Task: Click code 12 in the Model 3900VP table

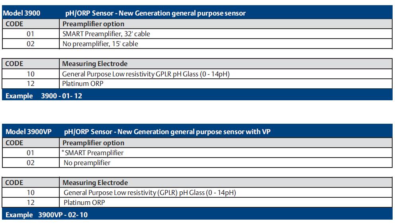Action: coord(31,203)
